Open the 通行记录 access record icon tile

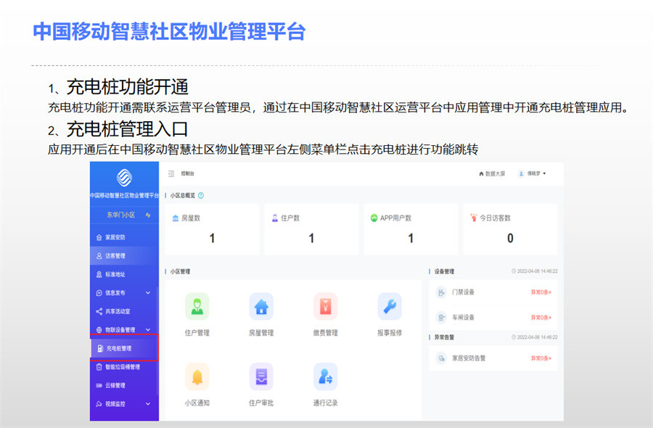[x=325, y=376]
